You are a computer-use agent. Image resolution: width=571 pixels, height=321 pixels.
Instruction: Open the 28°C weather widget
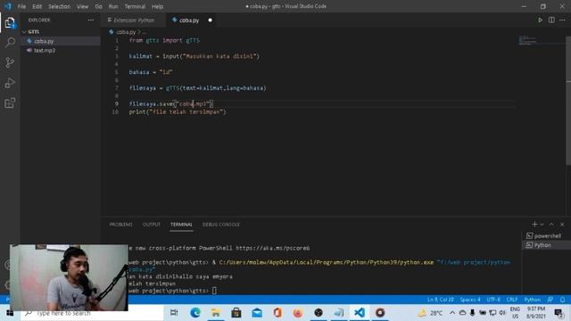(430, 313)
